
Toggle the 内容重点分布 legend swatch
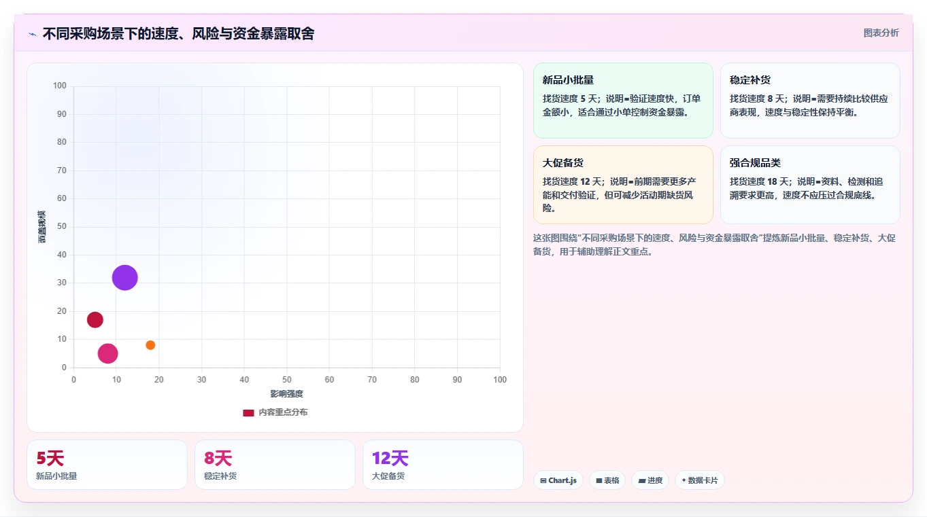(x=248, y=412)
